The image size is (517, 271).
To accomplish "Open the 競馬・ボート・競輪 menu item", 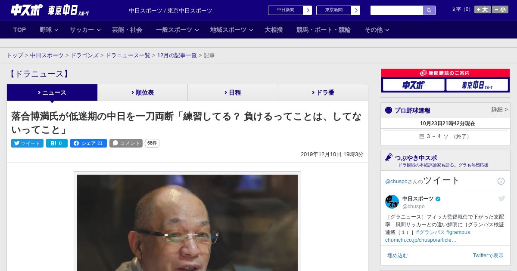I will coord(324,30).
